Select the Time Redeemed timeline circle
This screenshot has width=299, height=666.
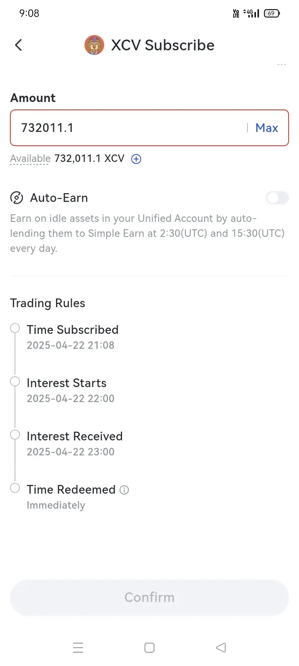click(15, 488)
